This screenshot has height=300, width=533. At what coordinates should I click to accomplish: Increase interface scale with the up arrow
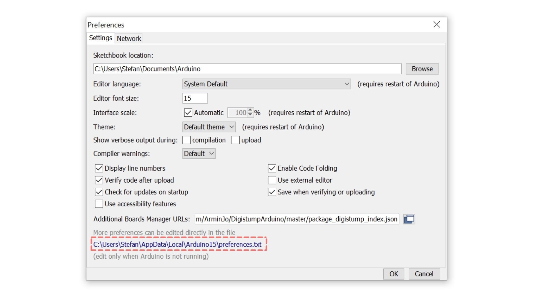click(x=250, y=110)
